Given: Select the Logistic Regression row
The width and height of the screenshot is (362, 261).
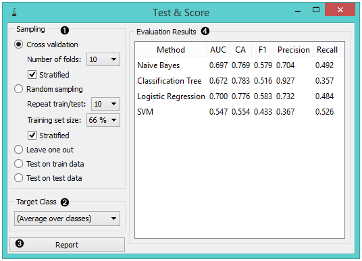Looking at the screenshot, I should pyautogui.click(x=240, y=96).
